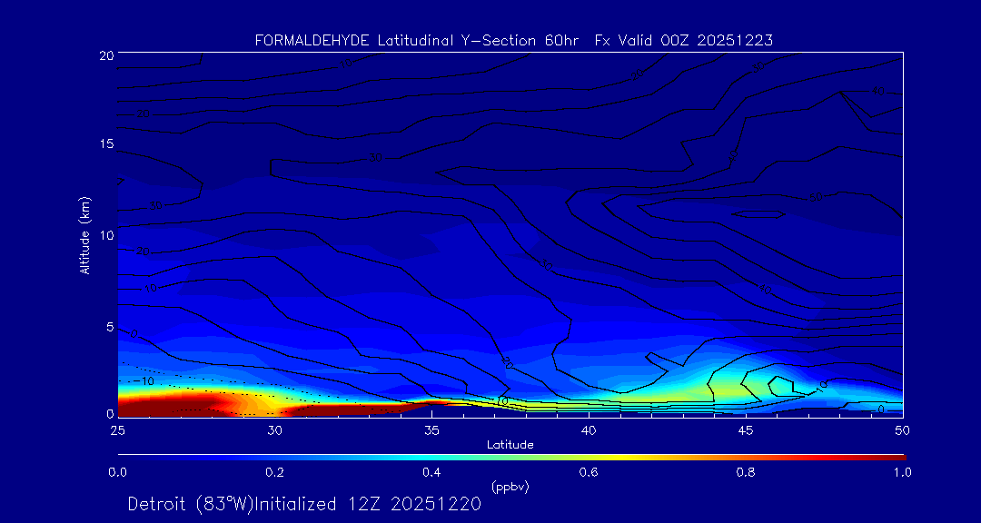Click the 'Latitude' x-axis label
Screen dimensions: 981x523
coord(510,445)
